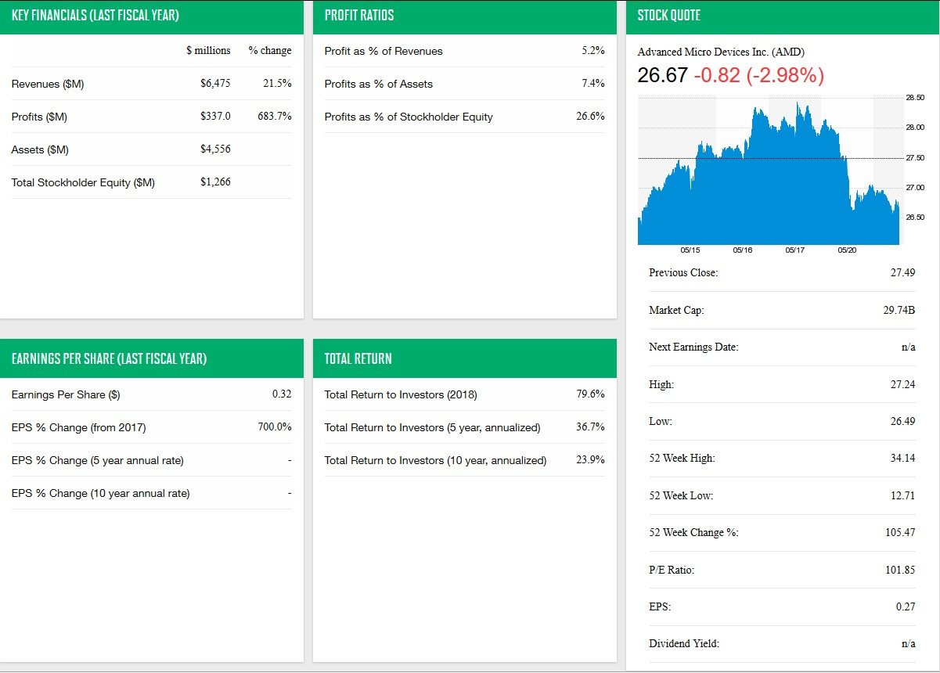Select Total Return to Investors (2018) label
The width and height of the screenshot is (940, 673).
click(x=401, y=395)
